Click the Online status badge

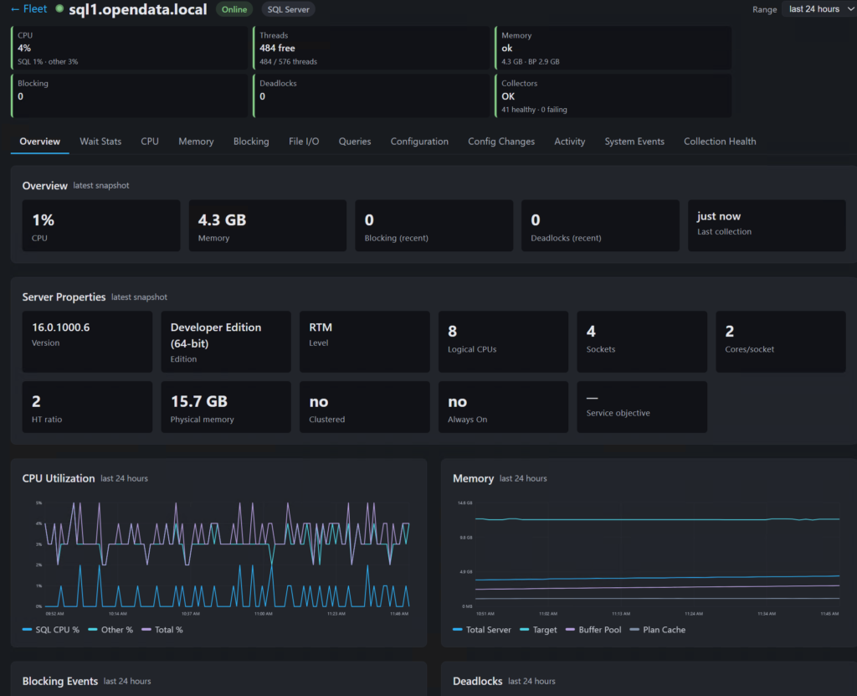[234, 9]
